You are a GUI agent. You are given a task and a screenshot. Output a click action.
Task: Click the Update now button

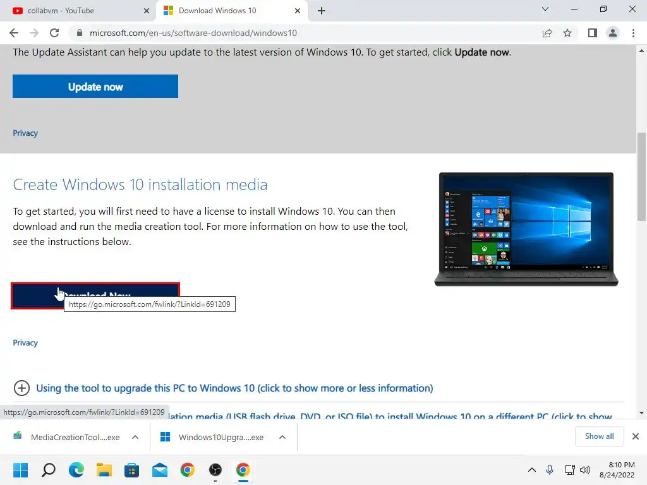pyautogui.click(x=95, y=86)
